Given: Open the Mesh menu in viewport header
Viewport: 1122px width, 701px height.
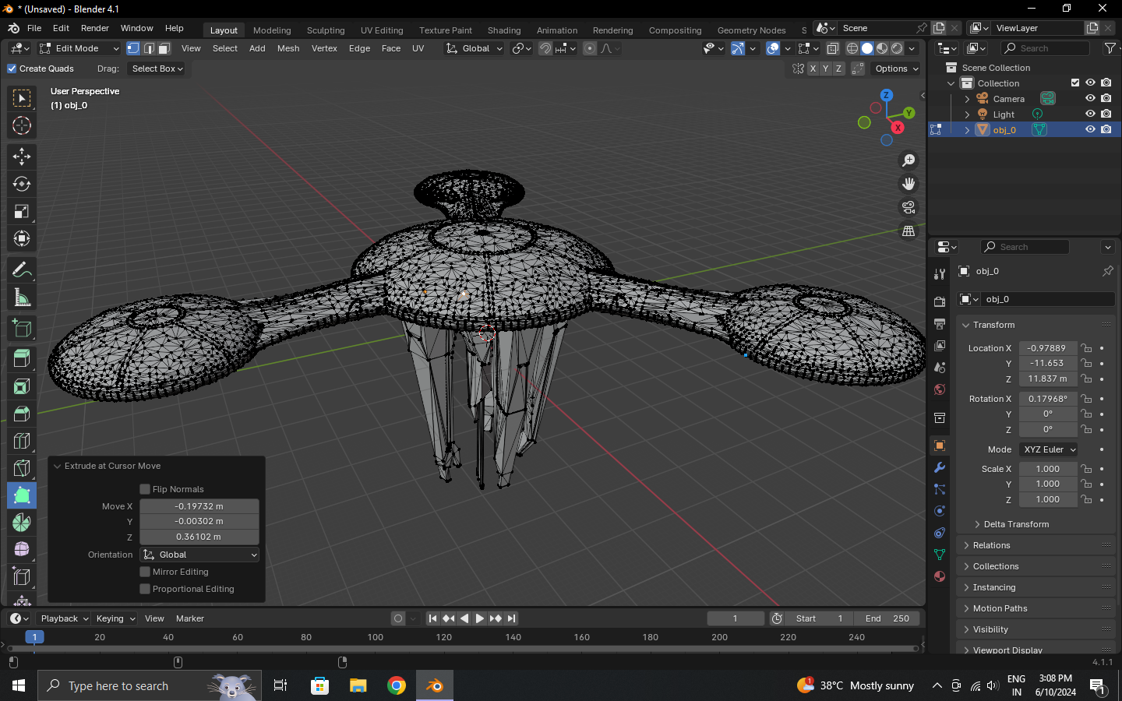Looking at the screenshot, I should (288, 48).
